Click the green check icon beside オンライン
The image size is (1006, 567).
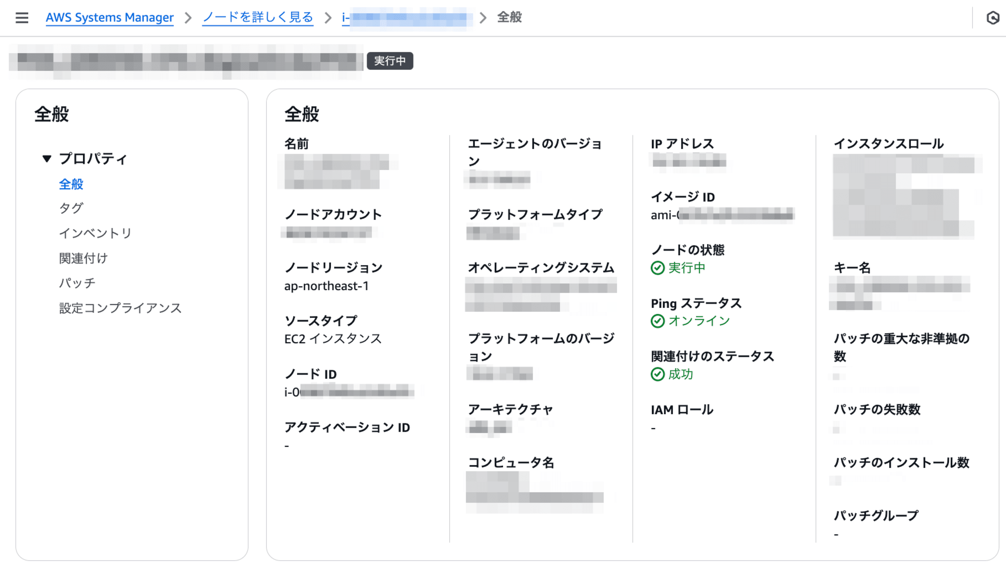657,321
